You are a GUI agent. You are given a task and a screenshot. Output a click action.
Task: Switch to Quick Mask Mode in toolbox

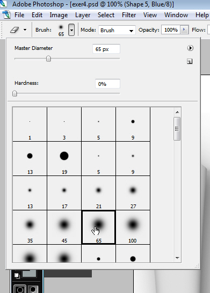[33, 289]
